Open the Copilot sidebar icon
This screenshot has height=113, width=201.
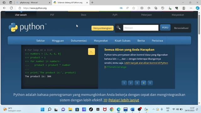point(198,8)
